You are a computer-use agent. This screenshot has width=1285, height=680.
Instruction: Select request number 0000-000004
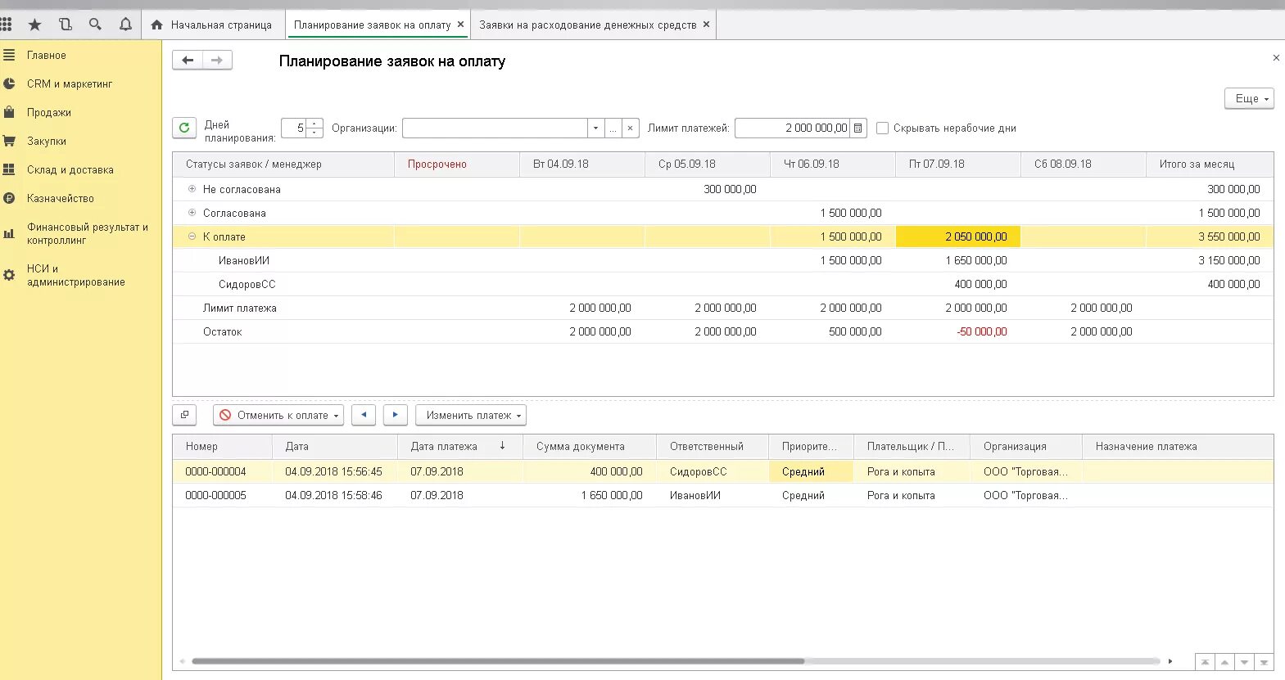click(215, 471)
